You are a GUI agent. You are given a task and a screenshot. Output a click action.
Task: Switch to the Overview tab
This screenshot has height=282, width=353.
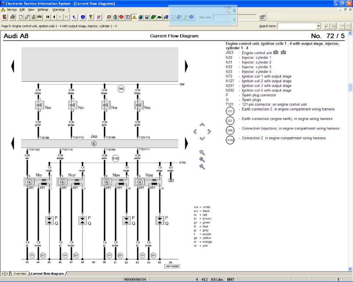[19, 274]
